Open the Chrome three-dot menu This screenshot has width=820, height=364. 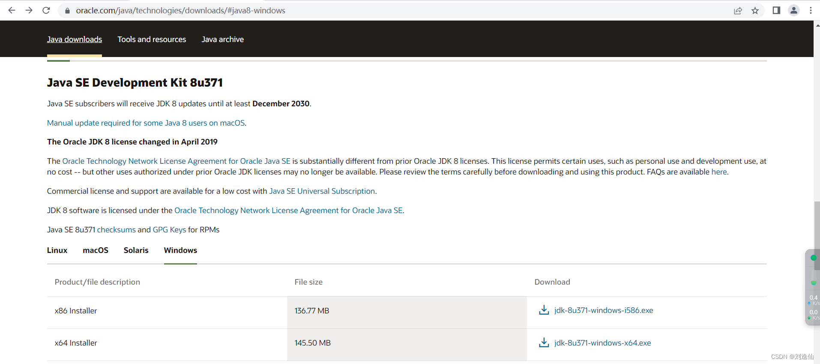(811, 10)
